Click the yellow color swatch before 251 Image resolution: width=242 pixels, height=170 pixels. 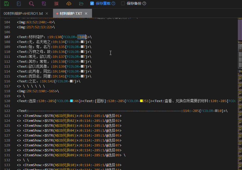click(x=141, y=101)
